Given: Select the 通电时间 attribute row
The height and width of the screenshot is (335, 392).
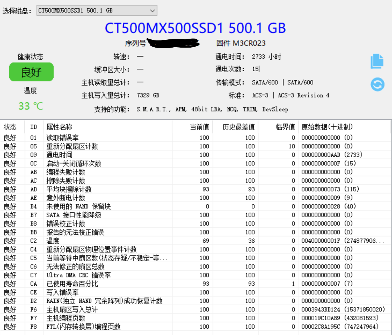Looking at the screenshot, I should 195,155.
